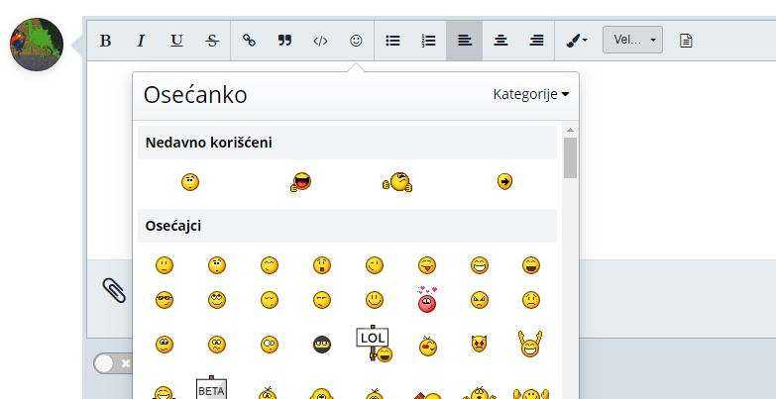Insert a bulleted list

click(392, 41)
